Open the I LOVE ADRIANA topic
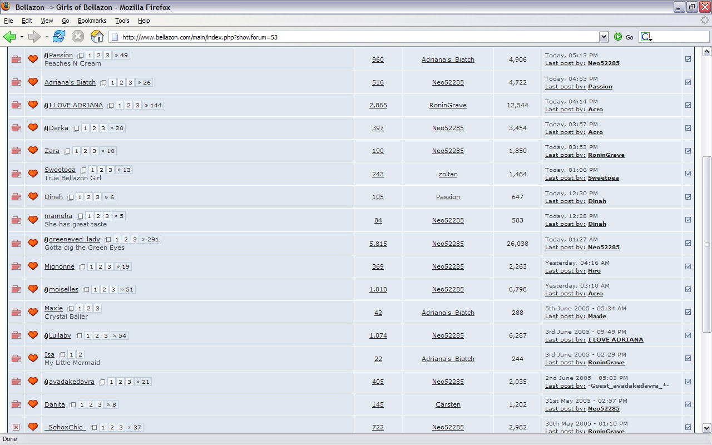 [76, 105]
